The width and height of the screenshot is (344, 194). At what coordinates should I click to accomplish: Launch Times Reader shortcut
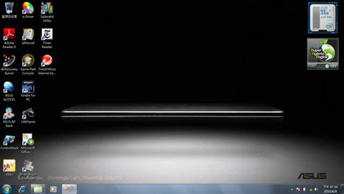[x=47, y=38]
